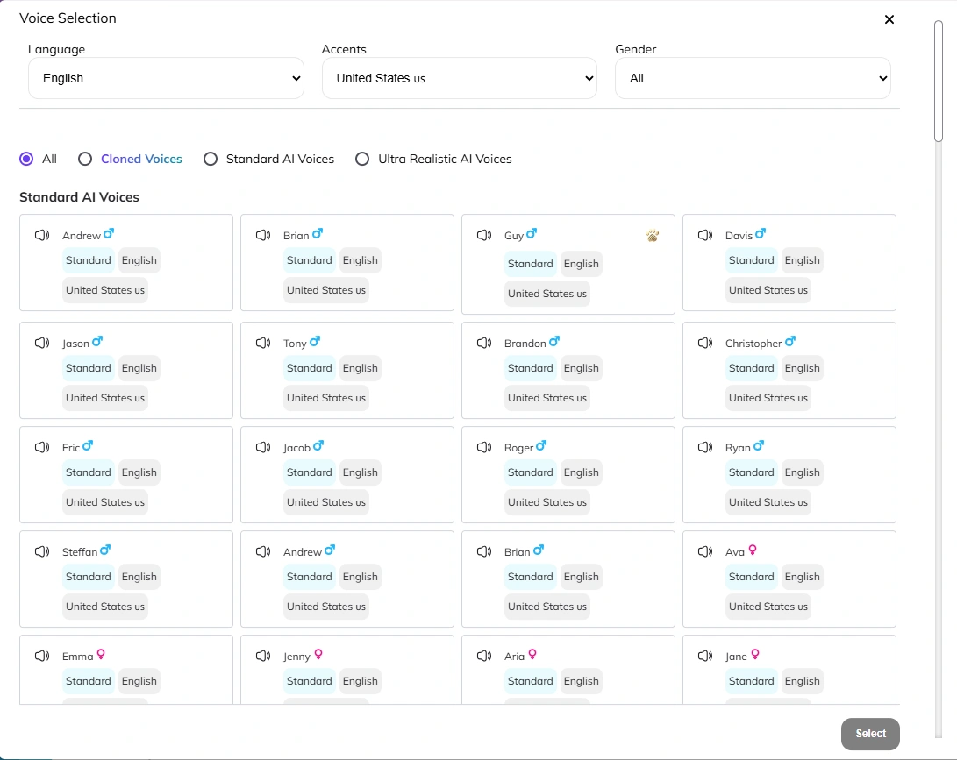The height and width of the screenshot is (760, 957).
Task: Play the first-row Brian voice preview speaker
Action: [x=263, y=236]
